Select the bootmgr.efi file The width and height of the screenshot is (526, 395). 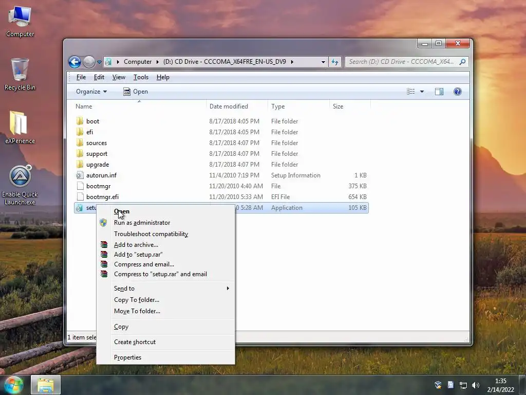(x=102, y=196)
